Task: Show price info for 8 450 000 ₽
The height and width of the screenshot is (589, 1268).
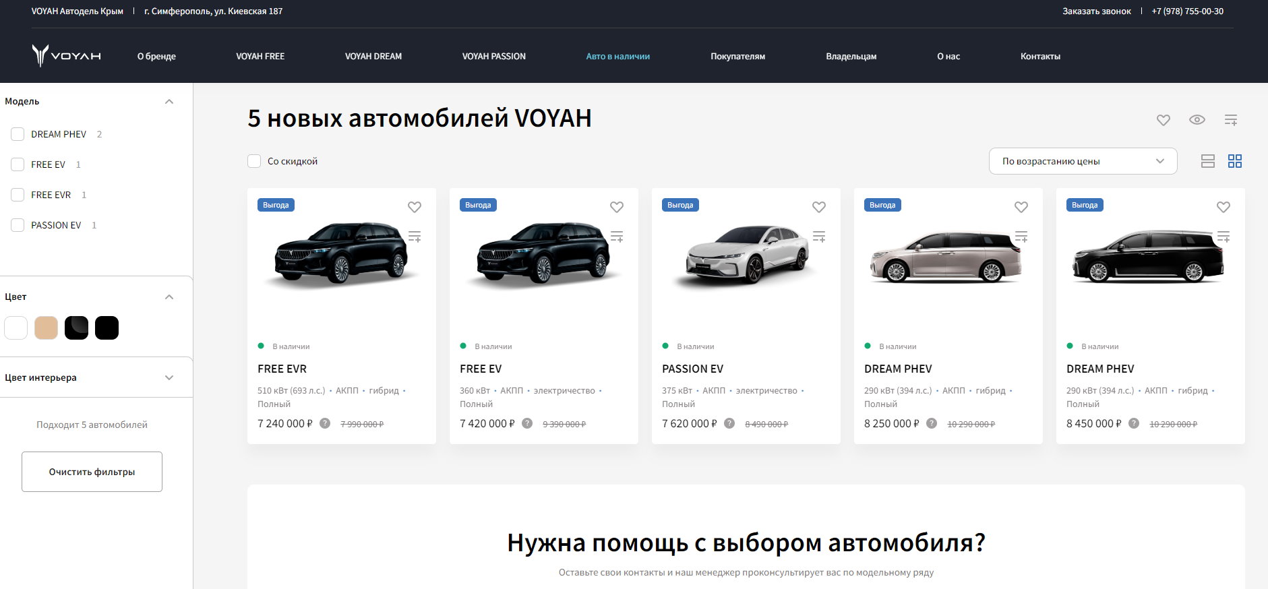Action: pos(1134,423)
